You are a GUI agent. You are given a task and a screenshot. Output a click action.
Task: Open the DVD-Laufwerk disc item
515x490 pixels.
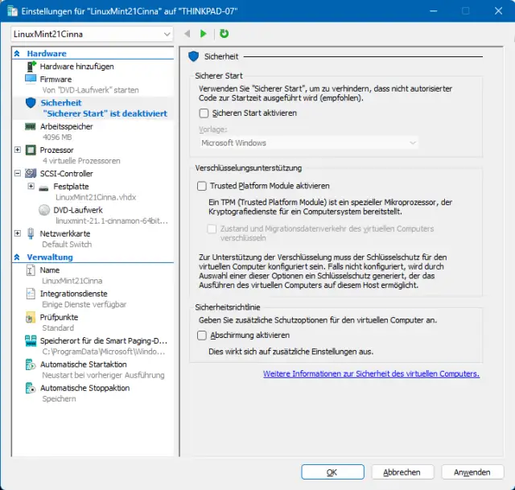tap(73, 209)
